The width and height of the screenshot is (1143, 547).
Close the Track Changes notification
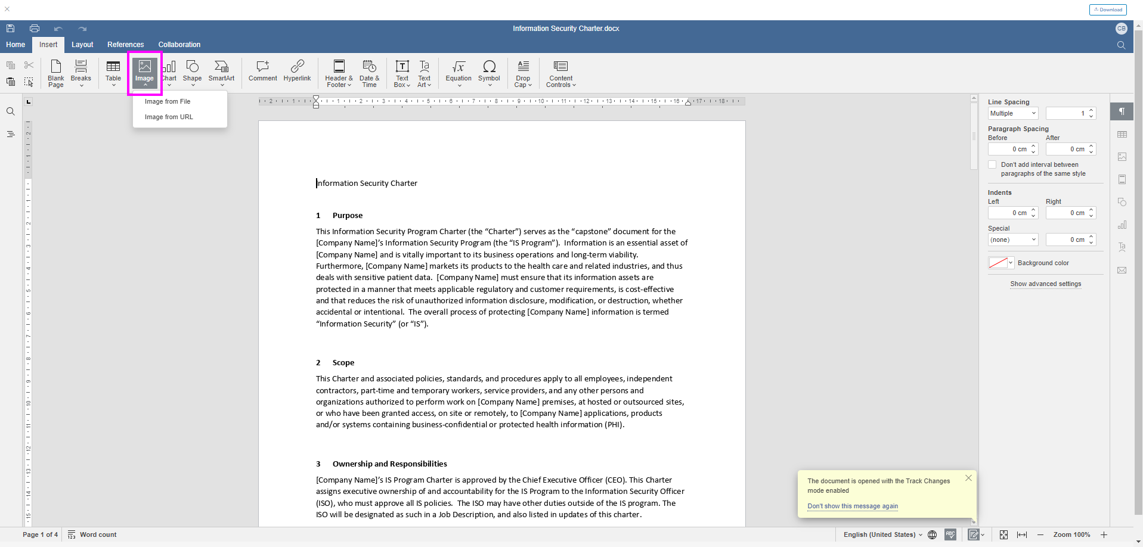pyautogui.click(x=968, y=478)
